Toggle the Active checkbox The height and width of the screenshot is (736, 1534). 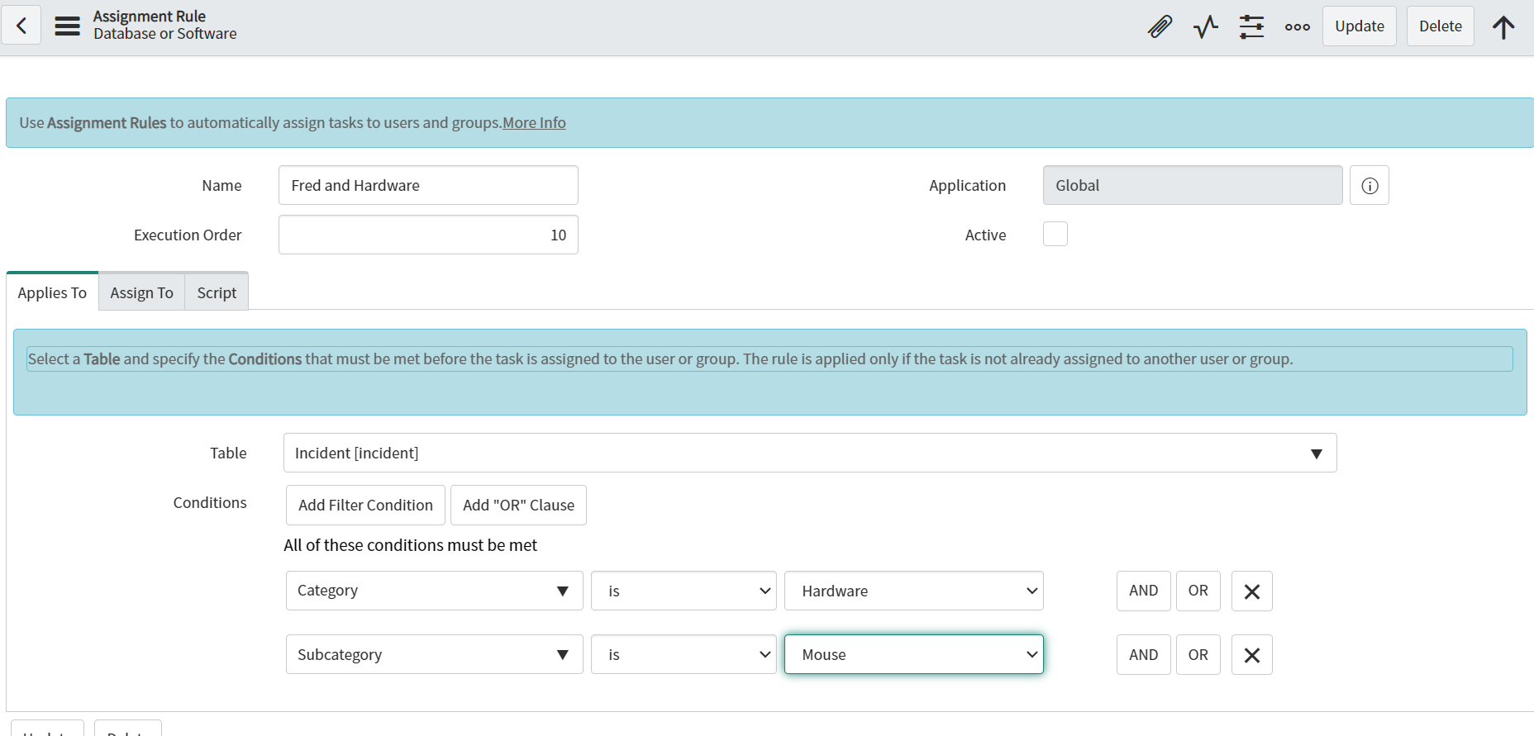[1055, 234]
